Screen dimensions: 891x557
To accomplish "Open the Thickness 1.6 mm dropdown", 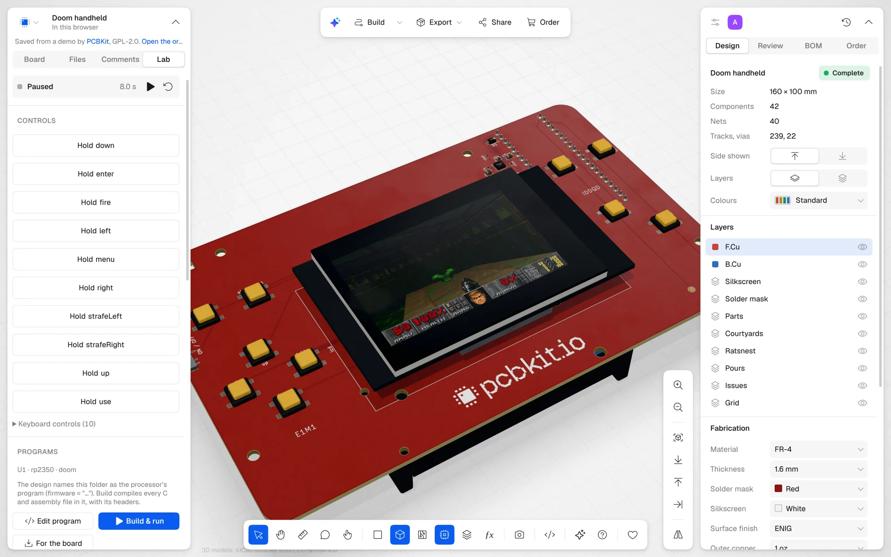I will [x=819, y=469].
